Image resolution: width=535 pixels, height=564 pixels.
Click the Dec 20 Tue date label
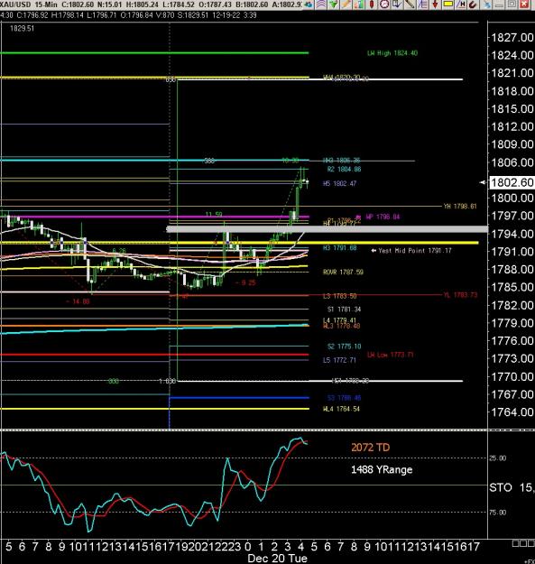click(277, 559)
